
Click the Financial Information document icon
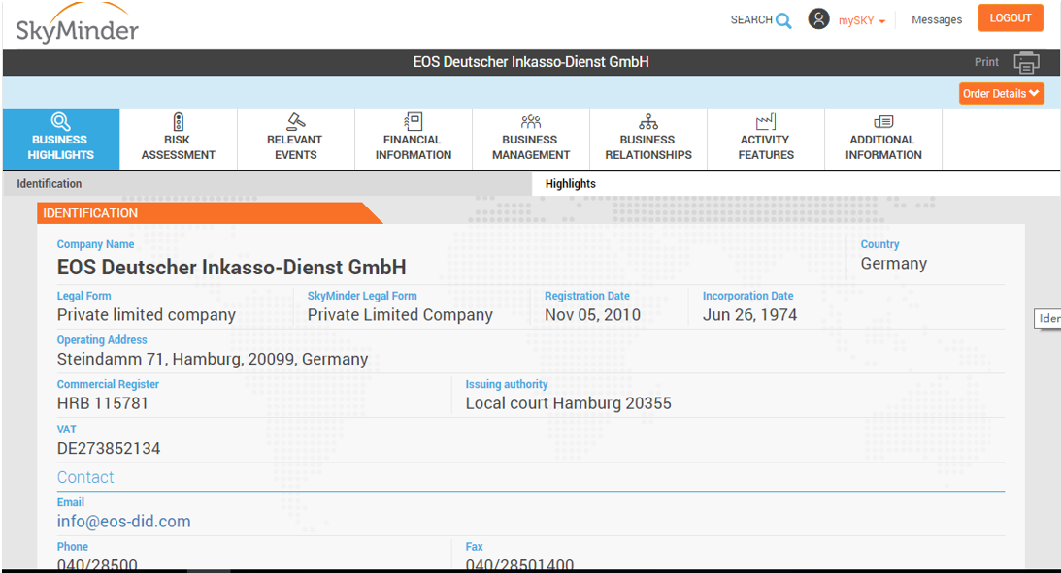pyautogui.click(x=414, y=121)
